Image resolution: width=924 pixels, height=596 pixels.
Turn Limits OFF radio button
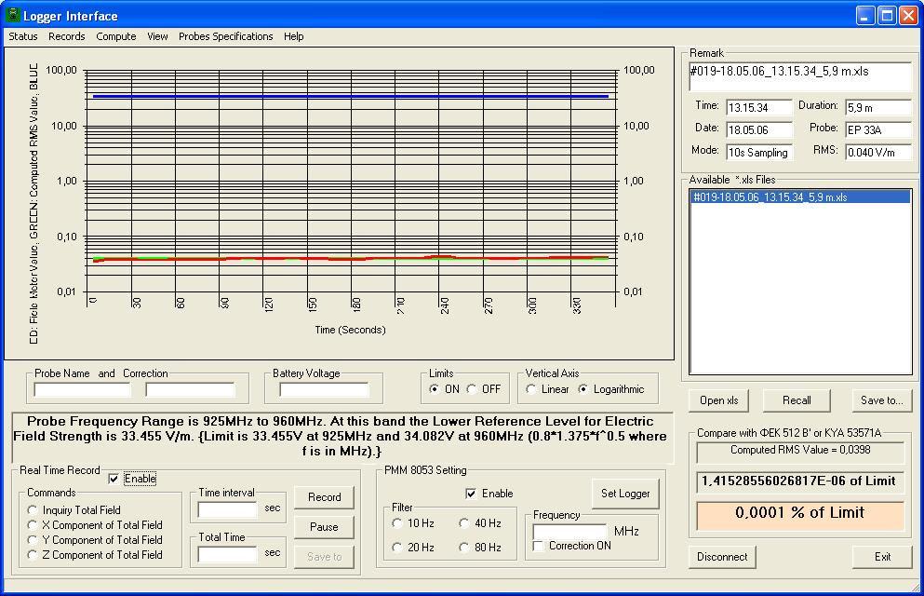(472, 389)
